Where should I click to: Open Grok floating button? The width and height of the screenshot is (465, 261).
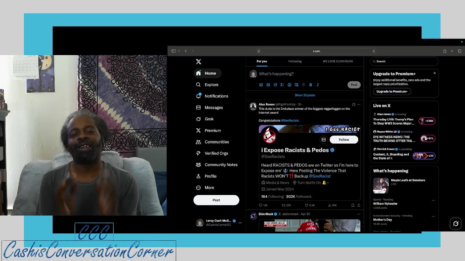pyautogui.click(x=456, y=224)
